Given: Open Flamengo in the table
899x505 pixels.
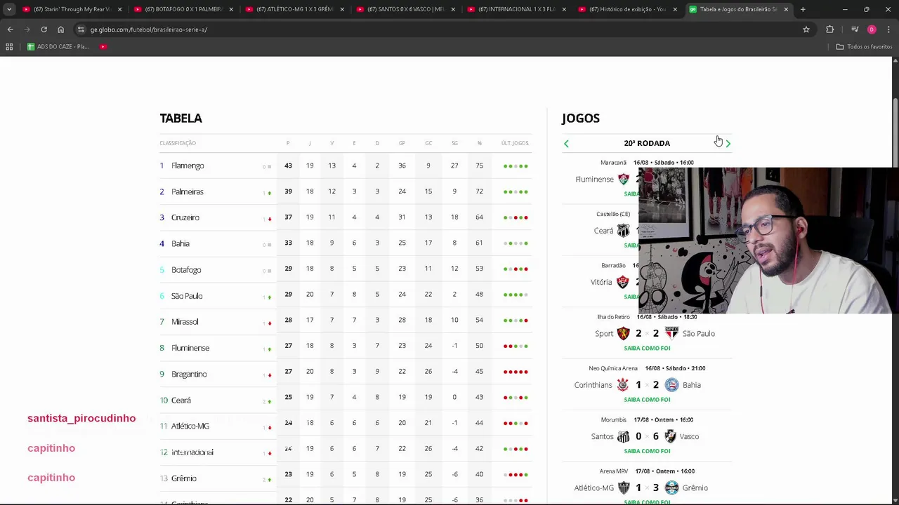Looking at the screenshot, I should [x=188, y=166].
